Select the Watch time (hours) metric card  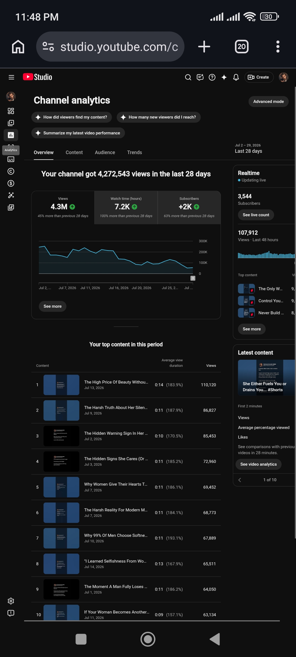click(126, 208)
